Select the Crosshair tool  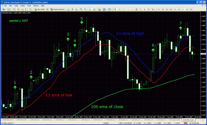point(120,9)
